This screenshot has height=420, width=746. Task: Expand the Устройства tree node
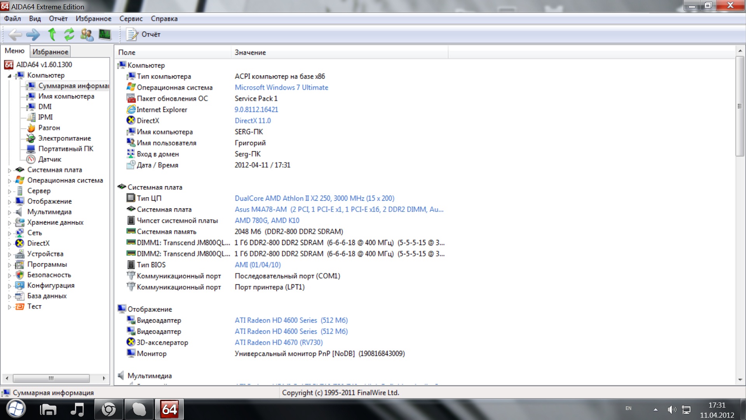click(x=10, y=254)
